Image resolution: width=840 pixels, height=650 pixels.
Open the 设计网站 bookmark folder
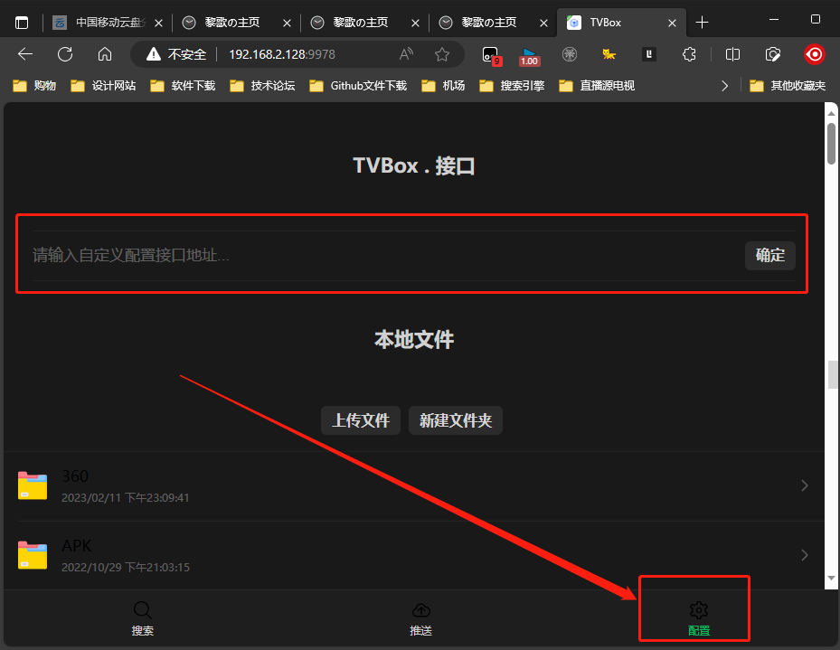coord(103,86)
